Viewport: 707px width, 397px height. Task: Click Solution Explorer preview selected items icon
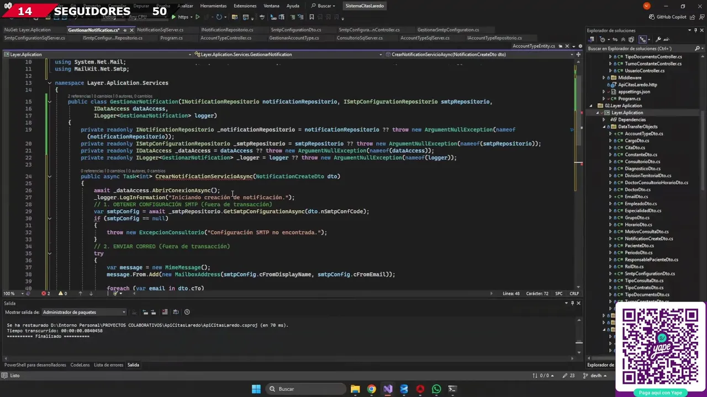pyautogui.click(x=666, y=39)
